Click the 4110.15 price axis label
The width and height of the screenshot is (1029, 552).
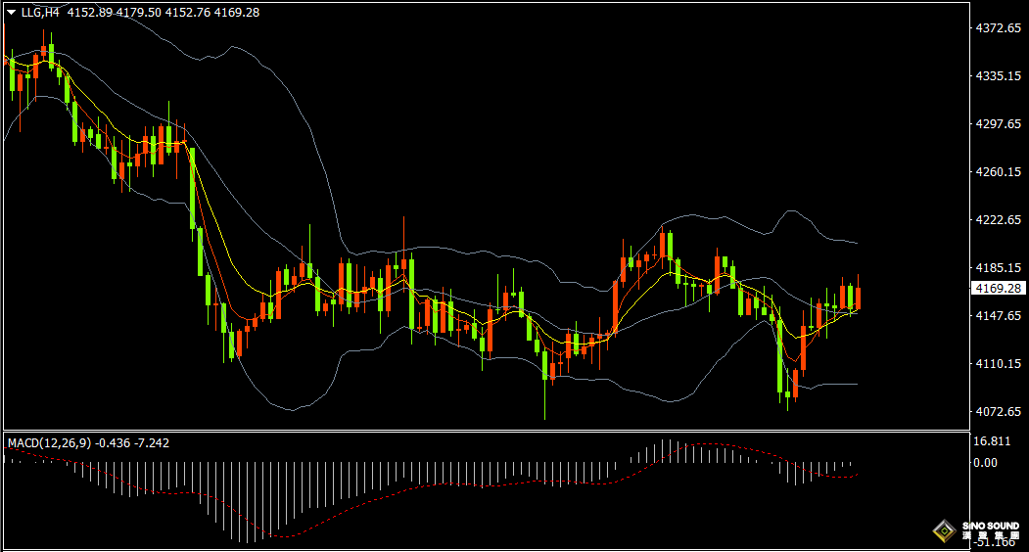998,364
